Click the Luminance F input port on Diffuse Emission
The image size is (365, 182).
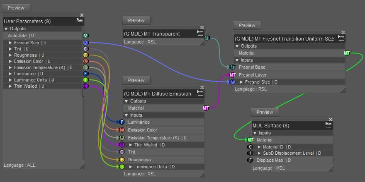point(122,122)
